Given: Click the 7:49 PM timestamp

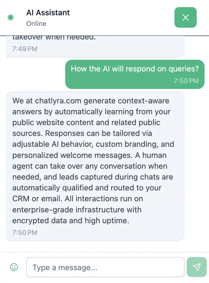Looking at the screenshot, I should pos(25,49).
